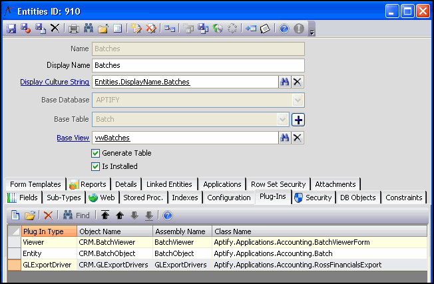Image resolution: width=434 pixels, height=284 pixels.
Task: Click the move to bottom arrow icon
Action: 149,215
